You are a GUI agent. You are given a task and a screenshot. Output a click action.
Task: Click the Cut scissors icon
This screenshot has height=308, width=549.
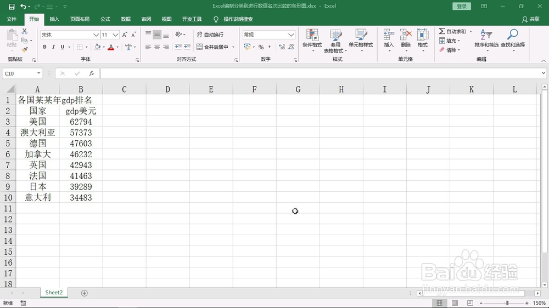(25, 31)
